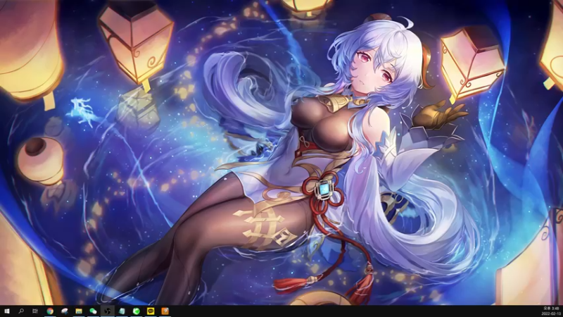Open taskbar search magnifier
The image size is (563, 317).
[x=21, y=311]
